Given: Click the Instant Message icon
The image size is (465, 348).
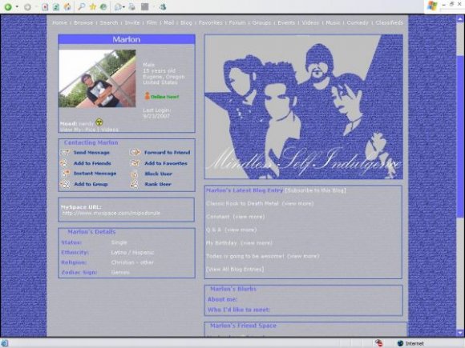Looking at the screenshot, I should click(66, 173).
